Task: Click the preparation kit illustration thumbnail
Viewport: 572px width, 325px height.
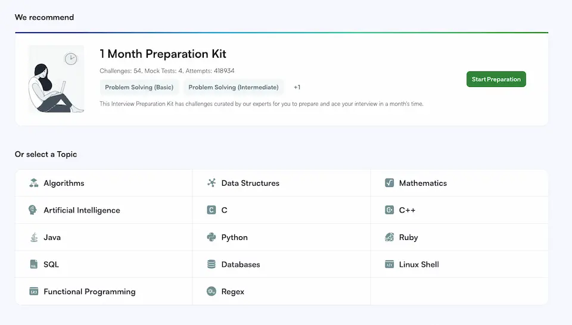Action: pos(56,79)
